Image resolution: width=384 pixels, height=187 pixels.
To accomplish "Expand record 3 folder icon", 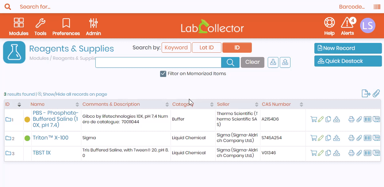I will coord(8,153).
